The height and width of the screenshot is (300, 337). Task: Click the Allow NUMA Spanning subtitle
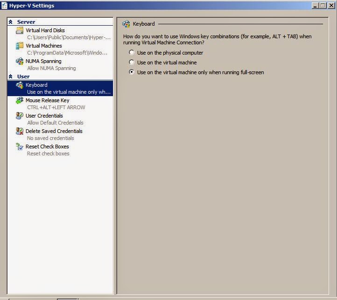tap(52, 68)
